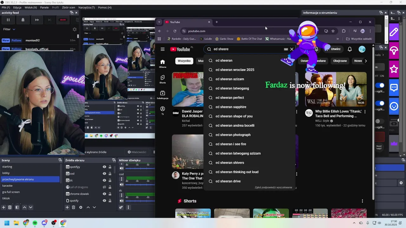Screen dimensions: 406x228
Task: Add a new source with plus icon
Action: [67, 207]
